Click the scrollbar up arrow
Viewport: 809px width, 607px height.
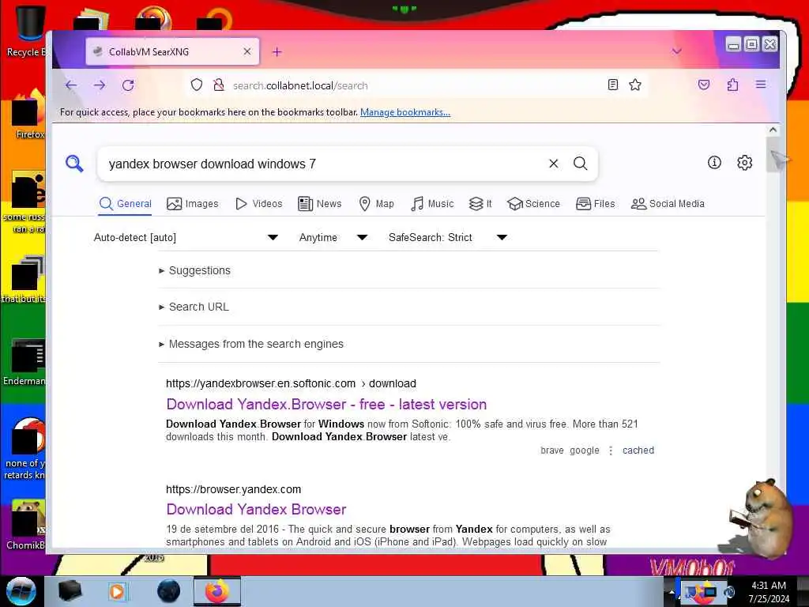point(773,130)
